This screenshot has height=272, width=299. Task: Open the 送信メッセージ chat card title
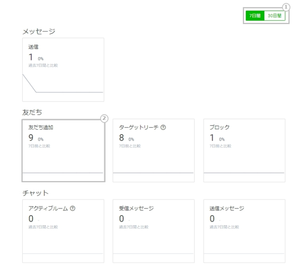pos(227,208)
